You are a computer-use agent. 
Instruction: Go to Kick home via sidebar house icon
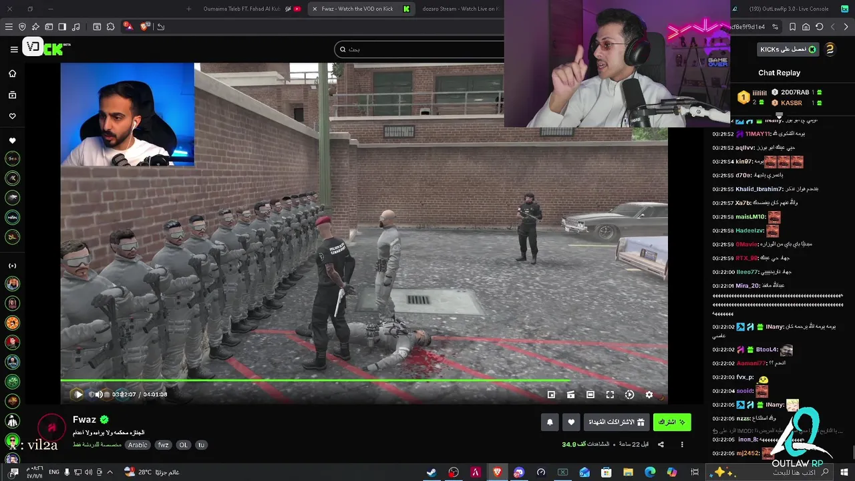pyautogui.click(x=12, y=73)
